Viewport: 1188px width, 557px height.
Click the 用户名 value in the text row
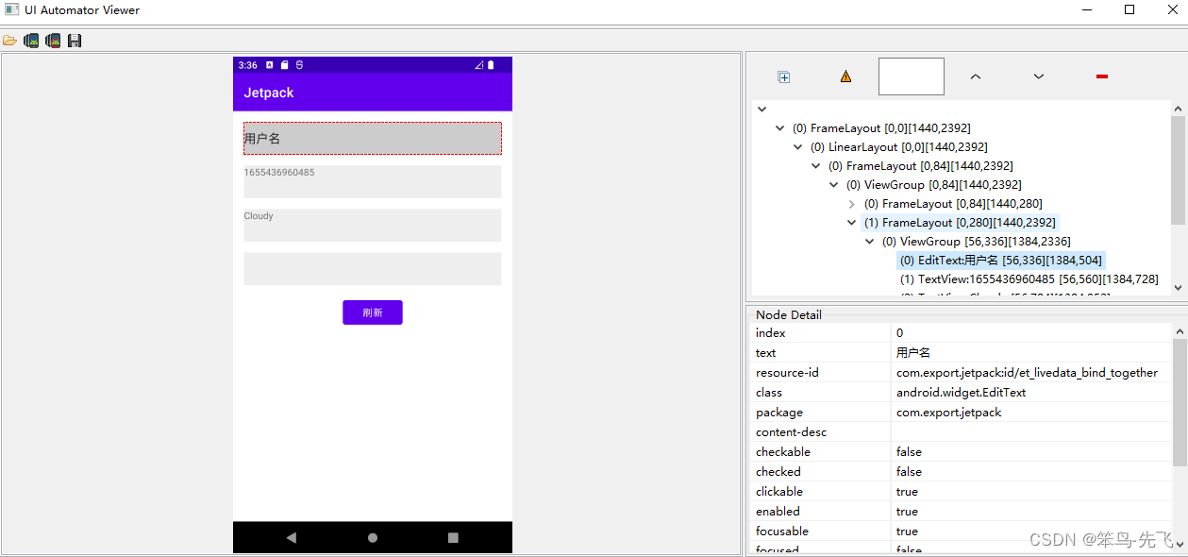pos(912,353)
